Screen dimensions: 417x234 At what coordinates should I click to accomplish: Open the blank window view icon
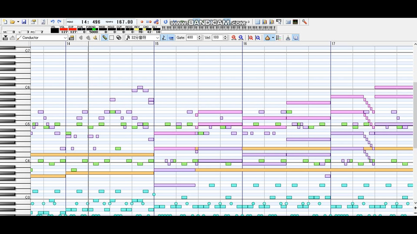pos(258,22)
